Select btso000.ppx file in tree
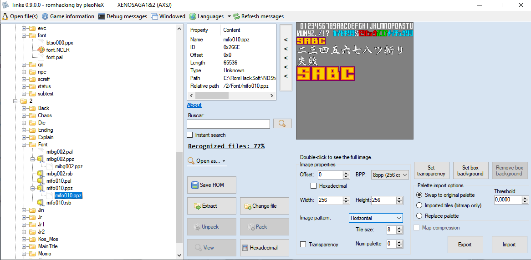 coord(60,43)
